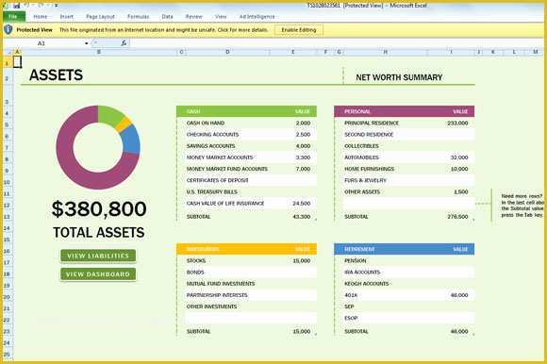Click the Redo arrow in Quick Access Toolbar
The width and height of the screenshot is (547, 364).
(x=41, y=6)
